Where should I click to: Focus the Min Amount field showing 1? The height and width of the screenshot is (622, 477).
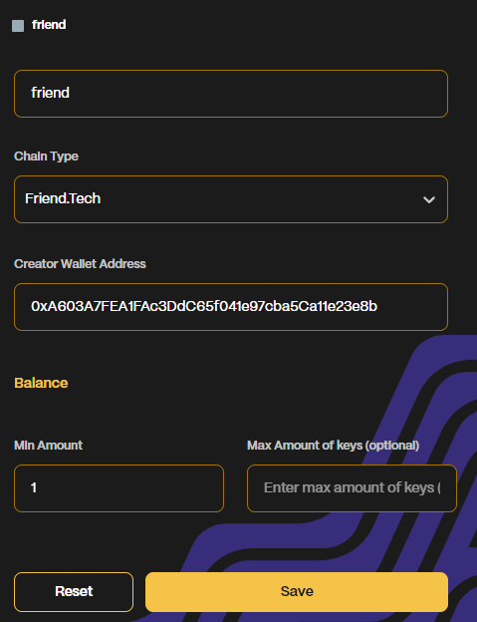coord(119,488)
